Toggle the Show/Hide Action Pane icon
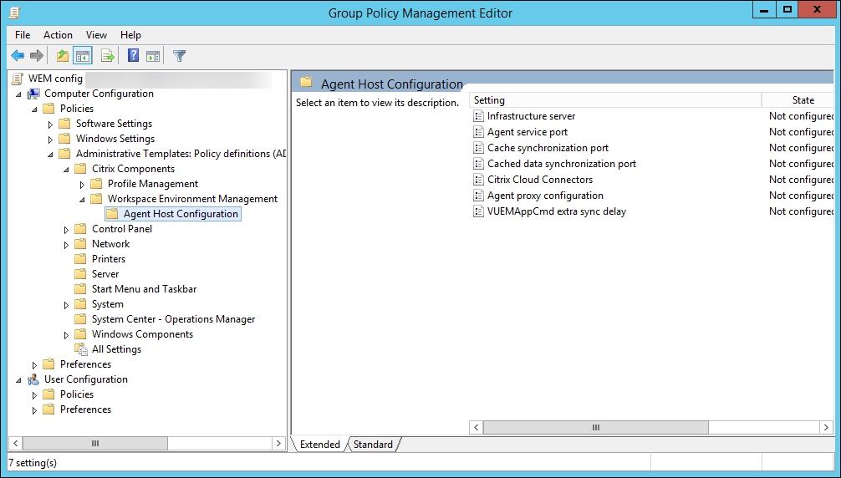 tap(153, 56)
